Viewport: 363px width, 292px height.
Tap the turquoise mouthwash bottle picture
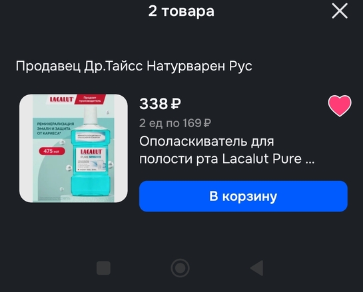point(90,152)
